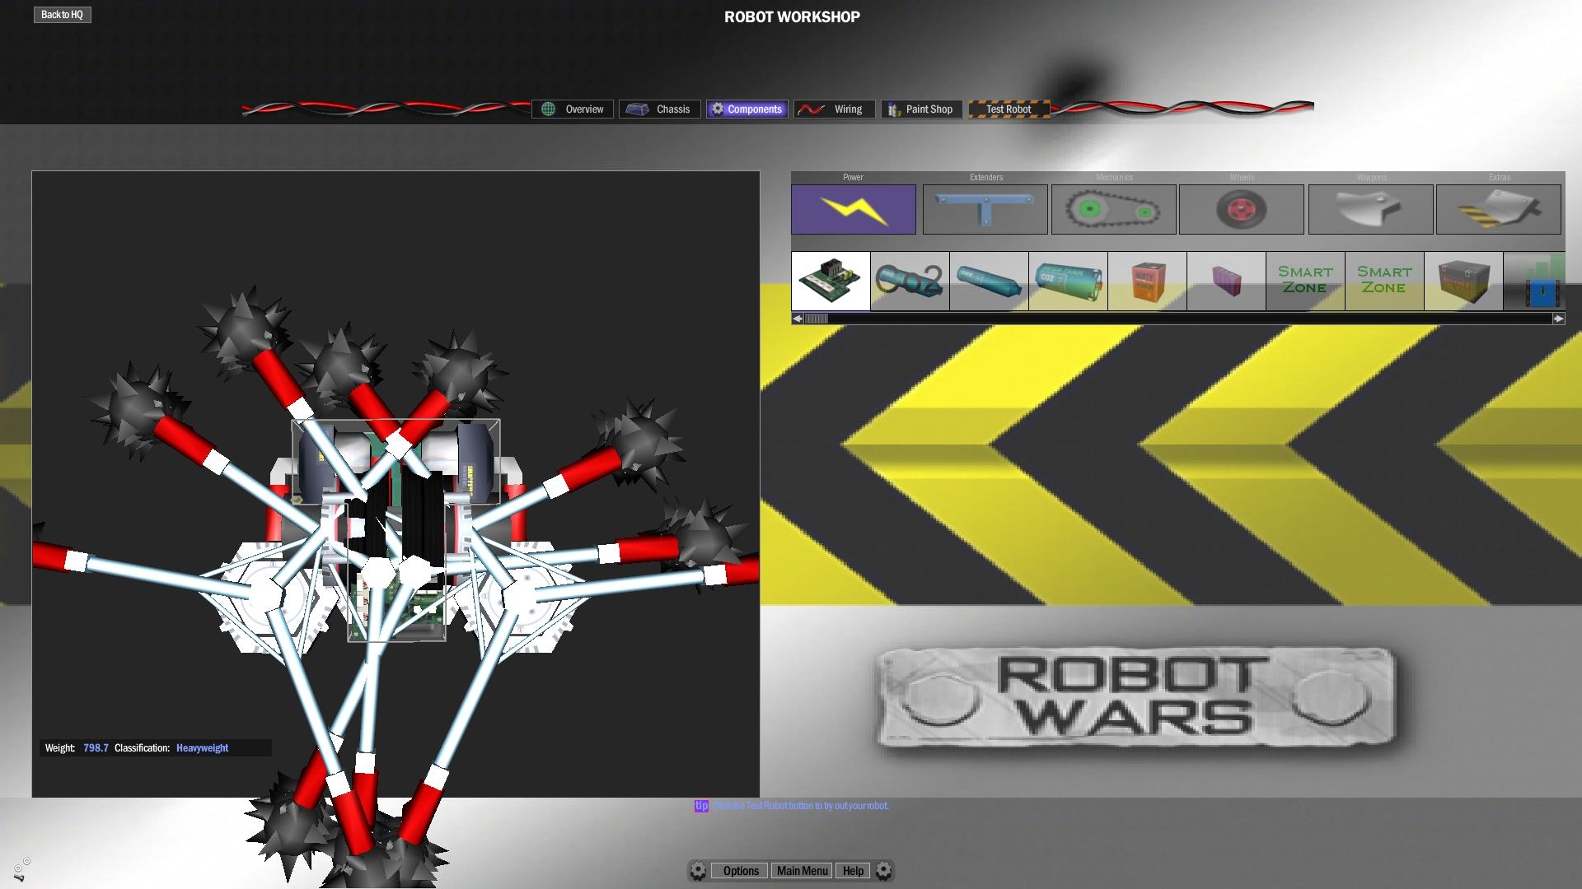Image resolution: width=1582 pixels, height=889 pixels.
Task: Click the Back to HQ button
Action: [x=63, y=15]
